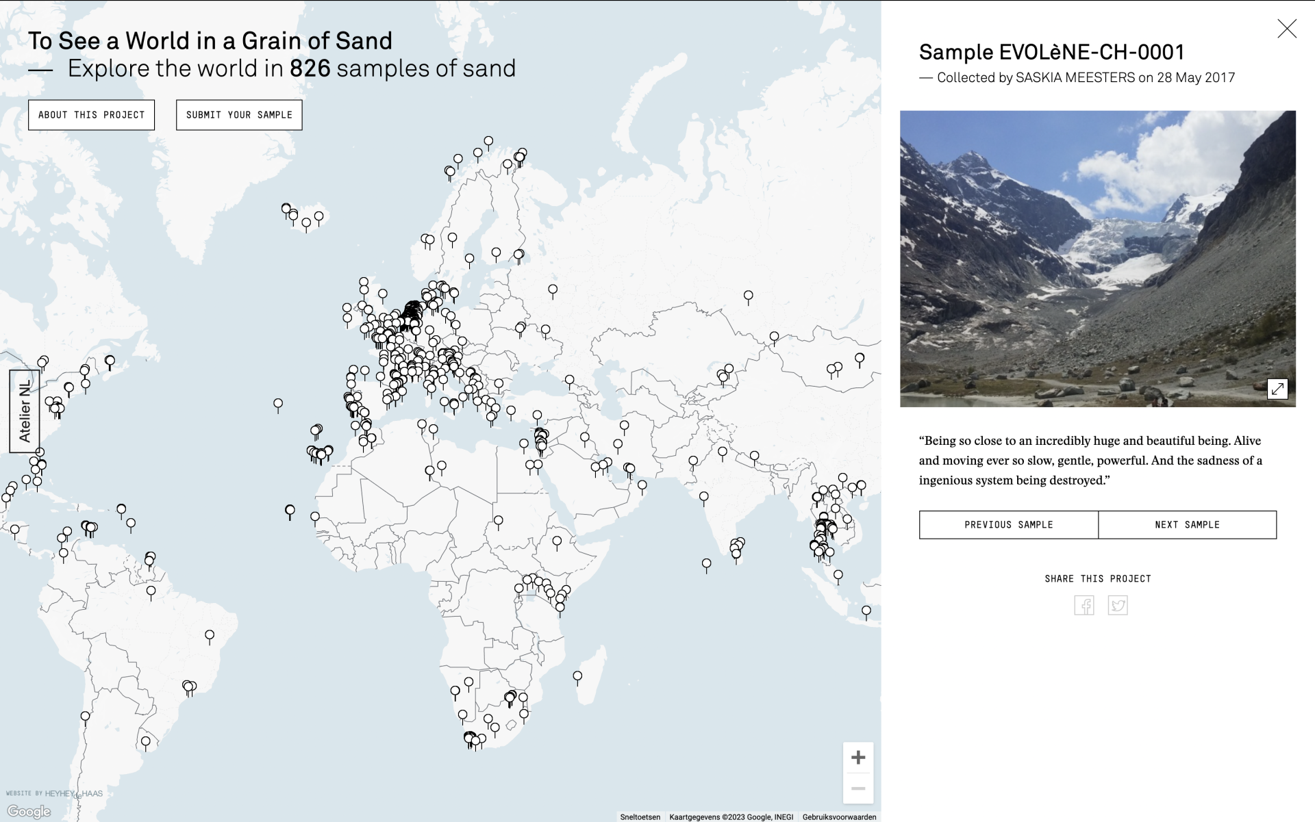Open the Atelier NL side tab
Screen dimensions: 1315x822
pyautogui.click(x=25, y=411)
